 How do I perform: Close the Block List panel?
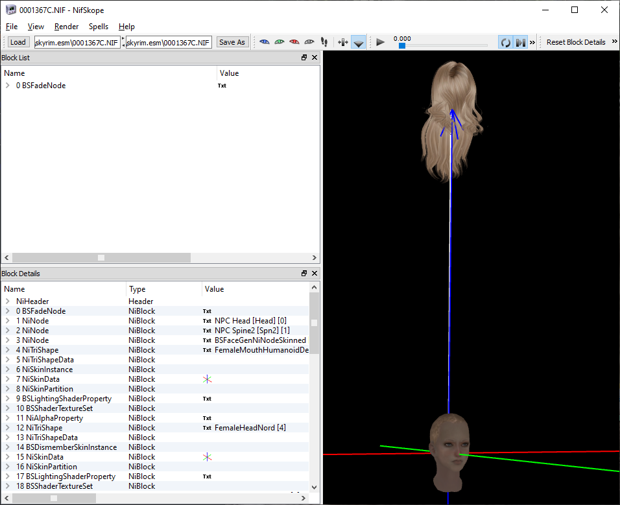[x=315, y=57]
